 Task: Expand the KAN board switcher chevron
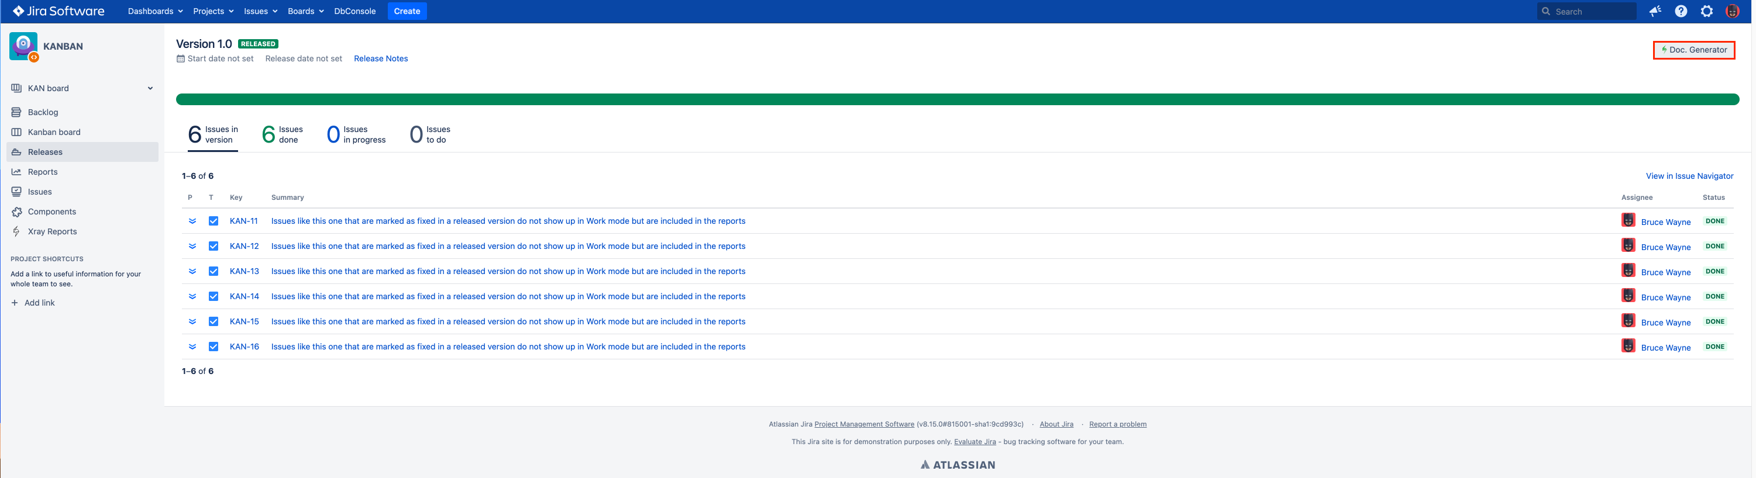pos(150,88)
